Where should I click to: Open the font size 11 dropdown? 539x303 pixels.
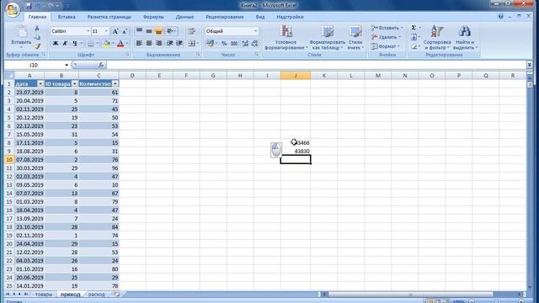tap(106, 31)
